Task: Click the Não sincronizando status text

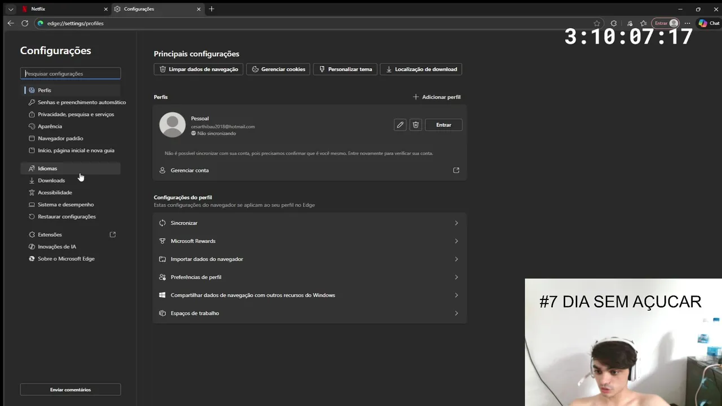Action: (217, 134)
